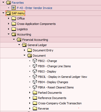Click the open folder icon for Document

pos(30,56)
